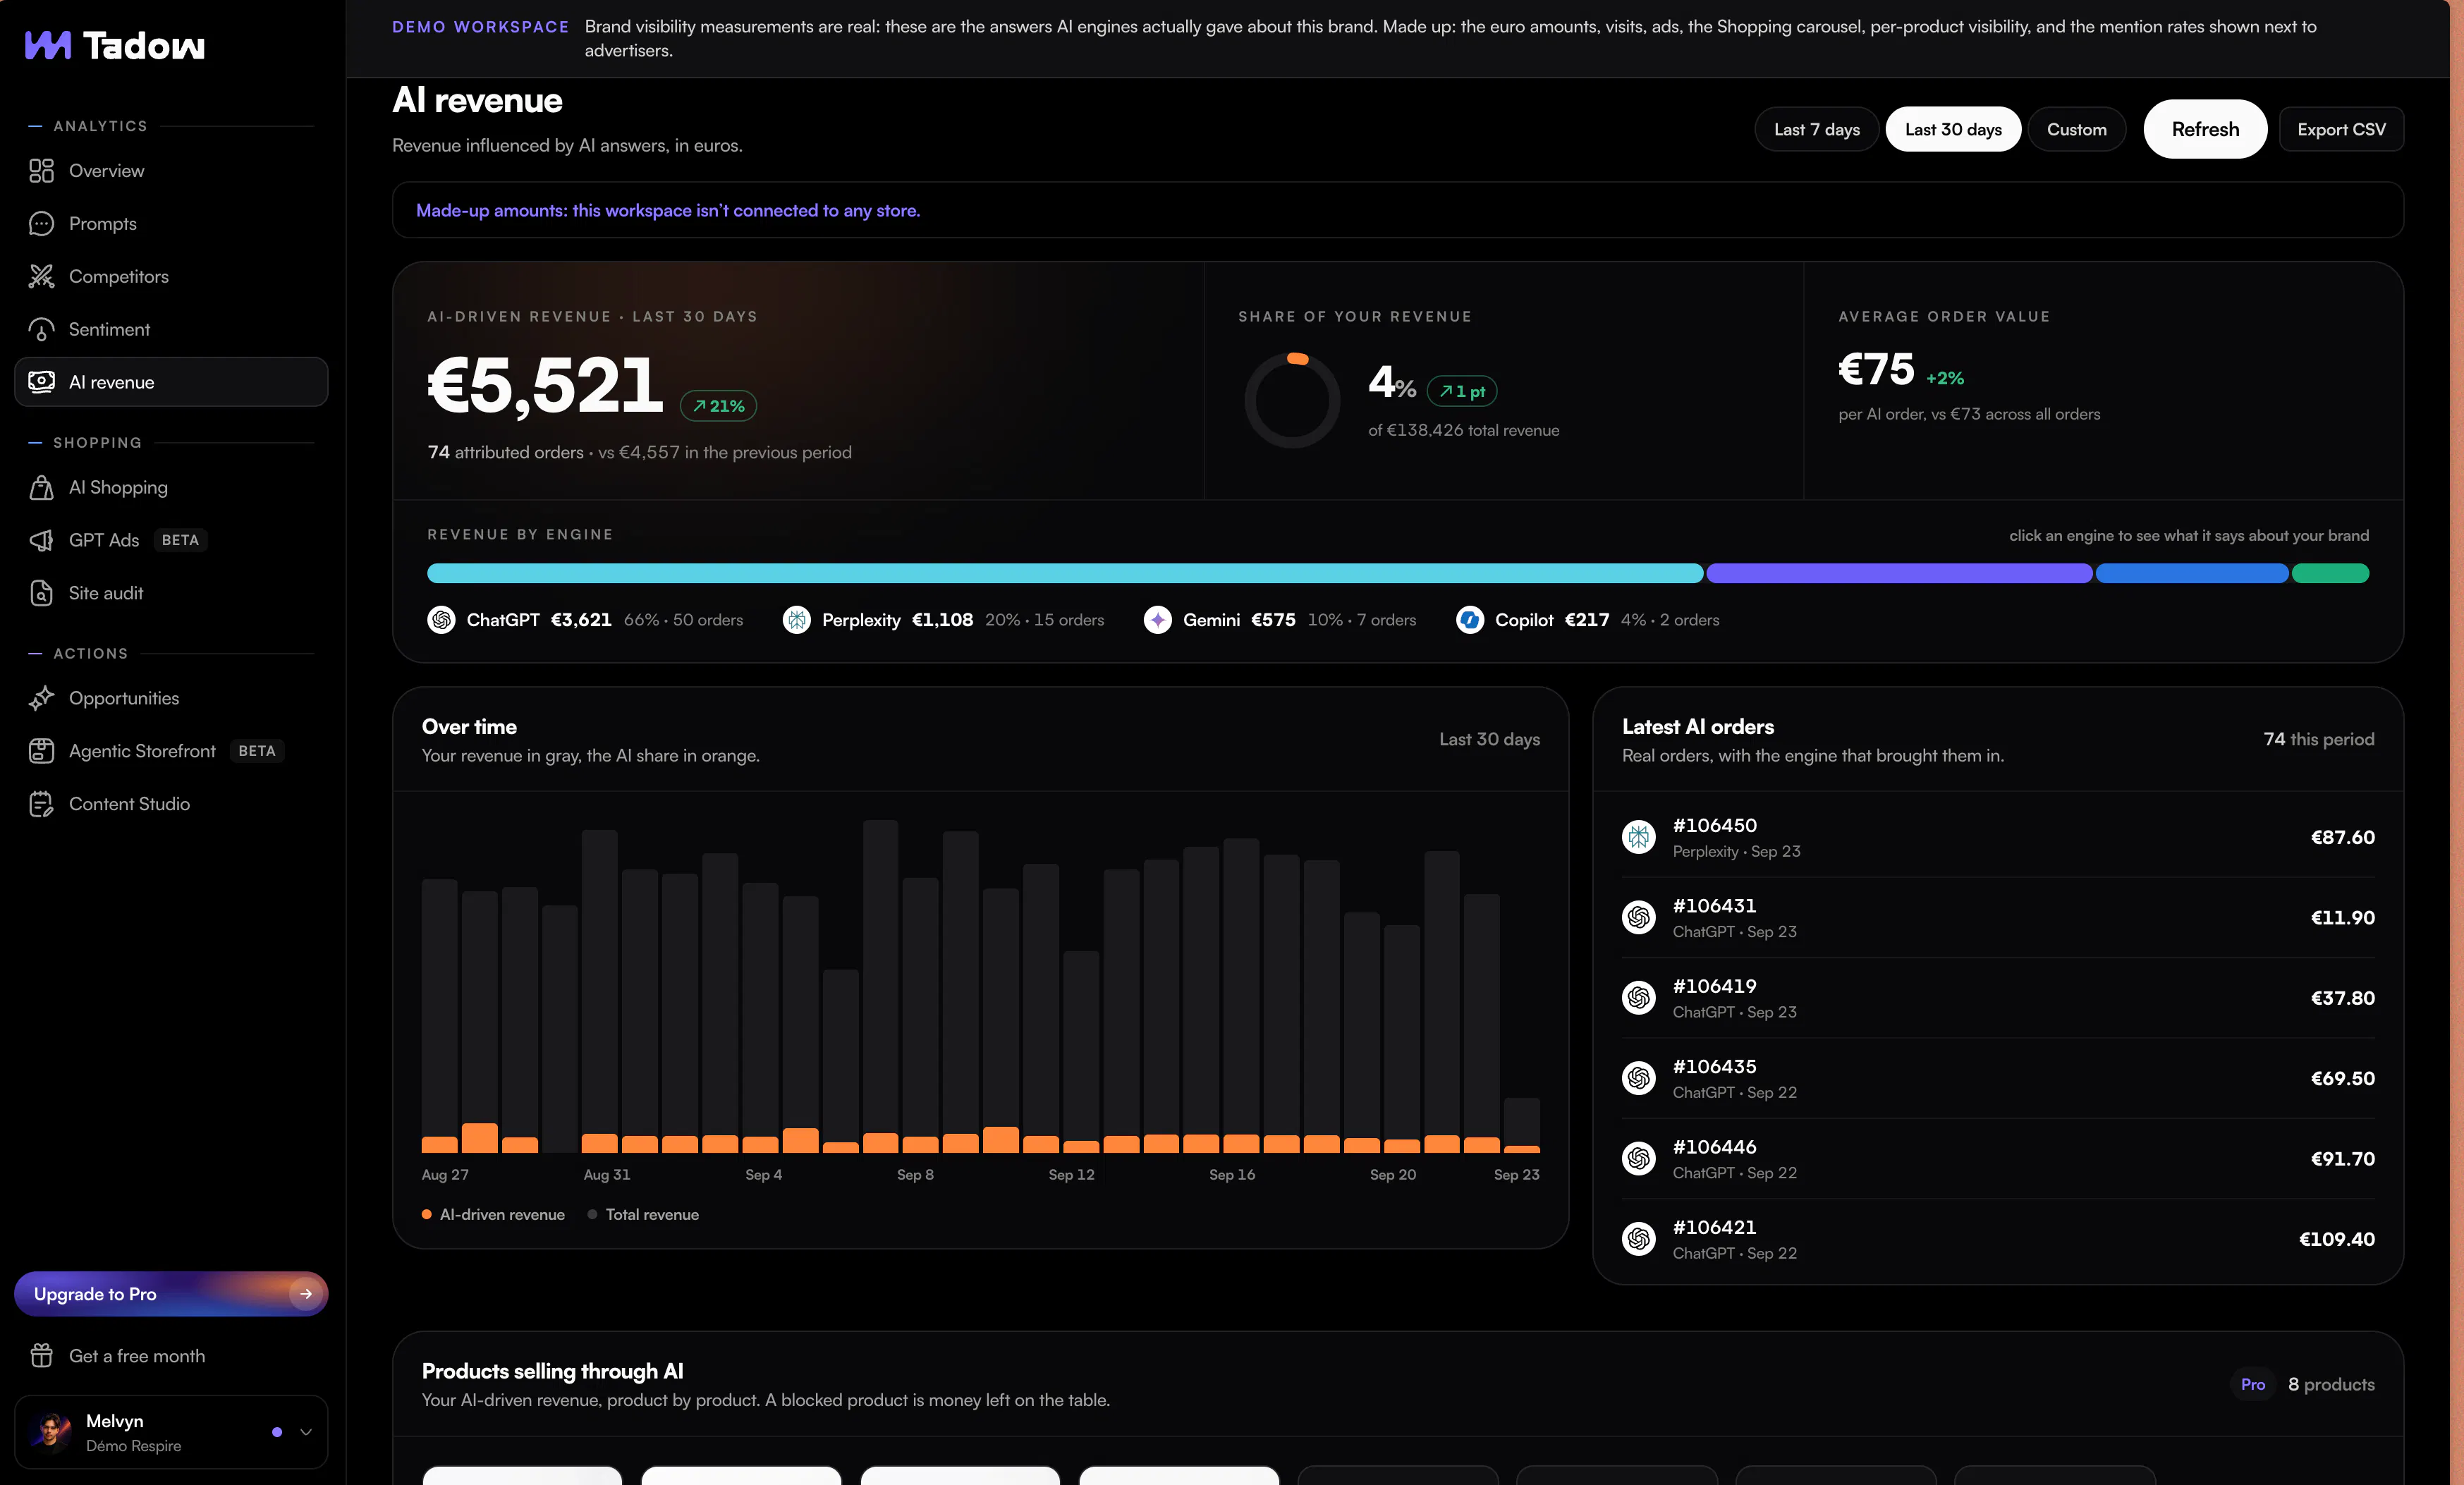Click Perplexity engine icon in revenue legend
The width and height of the screenshot is (2464, 1485).
796,620
